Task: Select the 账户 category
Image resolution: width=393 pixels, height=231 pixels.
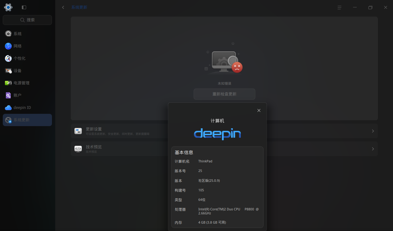Action: pyautogui.click(x=27, y=95)
